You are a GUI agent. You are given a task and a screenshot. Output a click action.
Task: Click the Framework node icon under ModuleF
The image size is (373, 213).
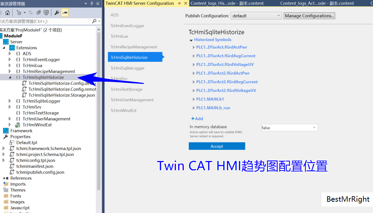(x=6, y=131)
